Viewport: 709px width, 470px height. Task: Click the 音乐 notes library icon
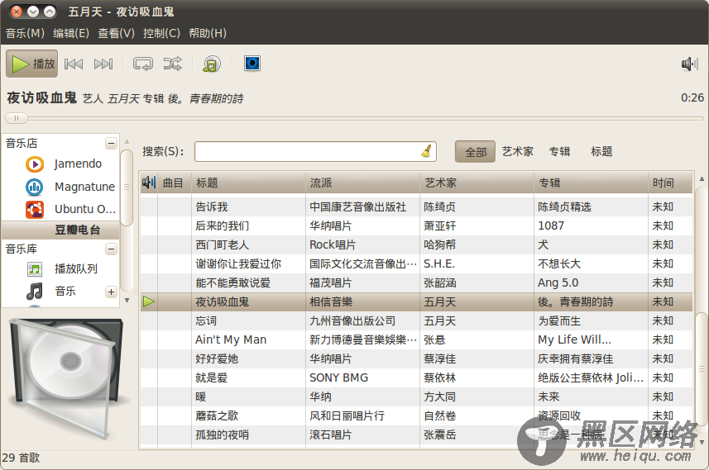(x=35, y=292)
